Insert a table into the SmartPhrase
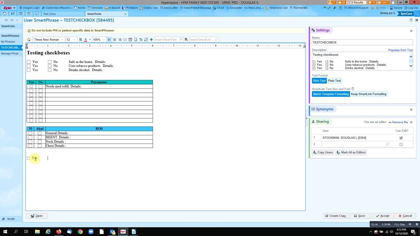Viewport: 420px width, 236px height. pyautogui.click(x=130, y=40)
